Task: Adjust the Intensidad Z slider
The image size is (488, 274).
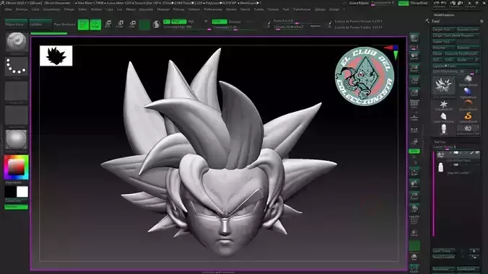Action: click(235, 27)
